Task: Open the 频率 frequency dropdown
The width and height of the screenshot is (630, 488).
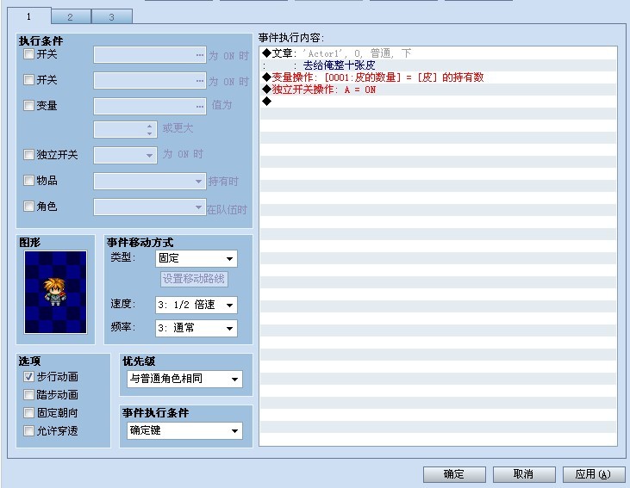Action: pyautogui.click(x=196, y=328)
